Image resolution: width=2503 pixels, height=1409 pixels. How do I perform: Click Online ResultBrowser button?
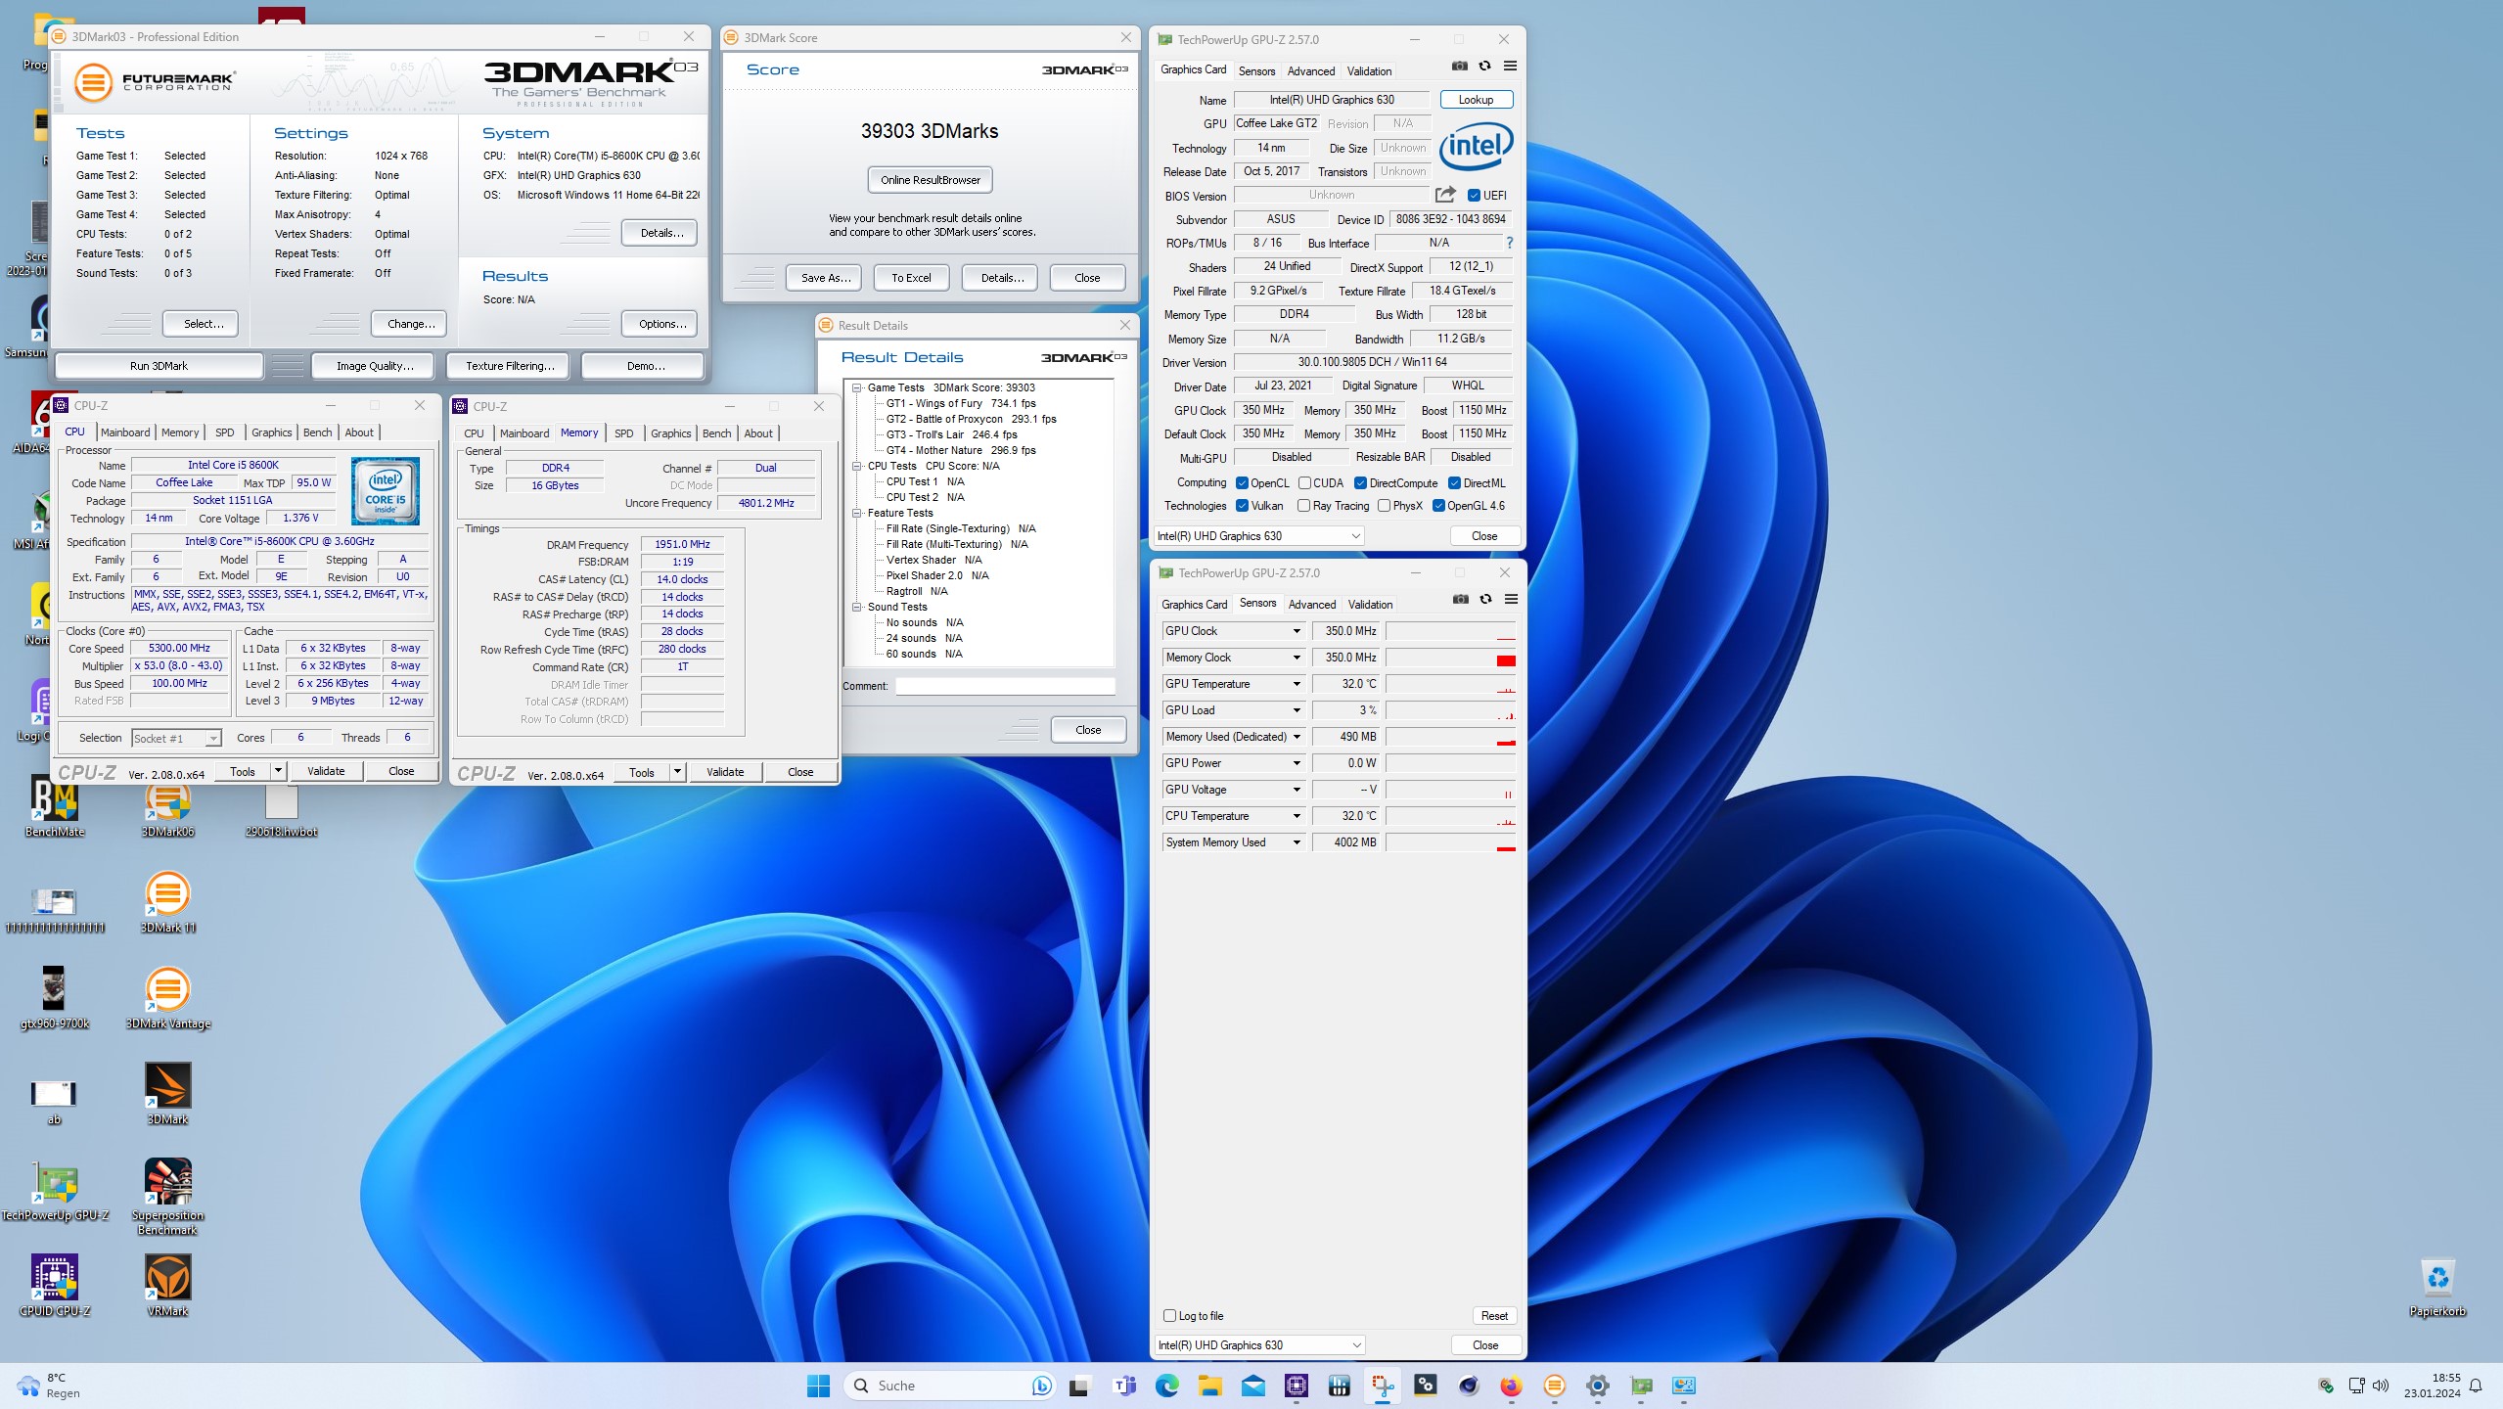pyautogui.click(x=930, y=180)
